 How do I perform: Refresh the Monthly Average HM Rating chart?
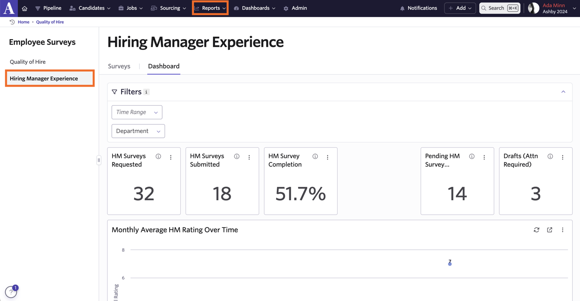[x=536, y=230]
